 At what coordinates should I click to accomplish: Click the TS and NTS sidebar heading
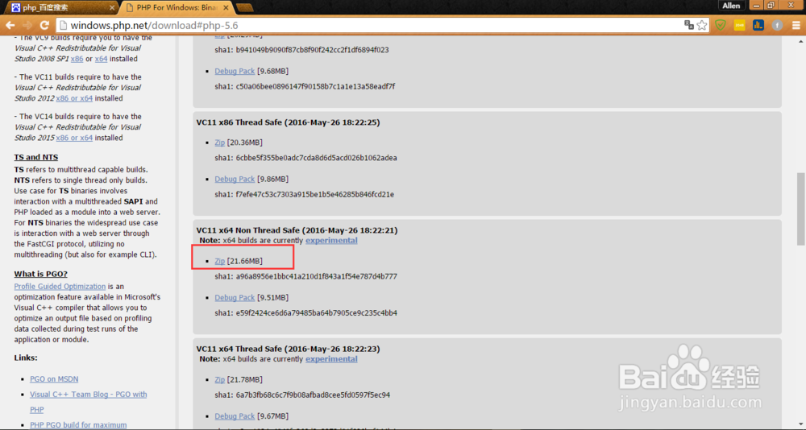tap(36, 157)
